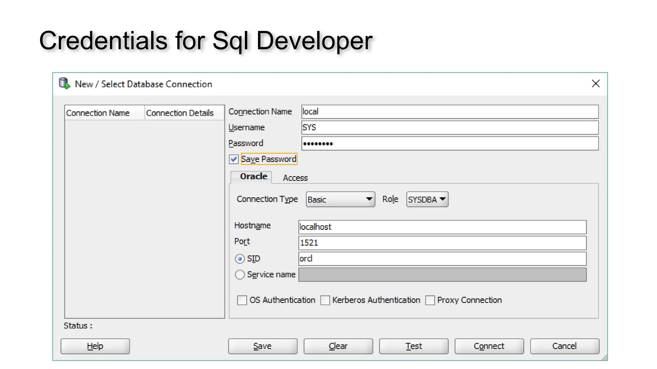Click the disabled Service name field
Viewport: 657px width, 369px height.
(x=442, y=275)
